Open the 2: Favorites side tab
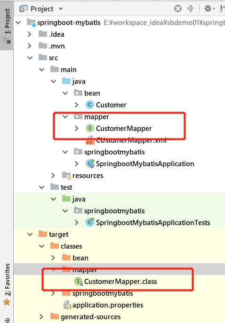Viewport: 225px width, 323px height. 7,280
